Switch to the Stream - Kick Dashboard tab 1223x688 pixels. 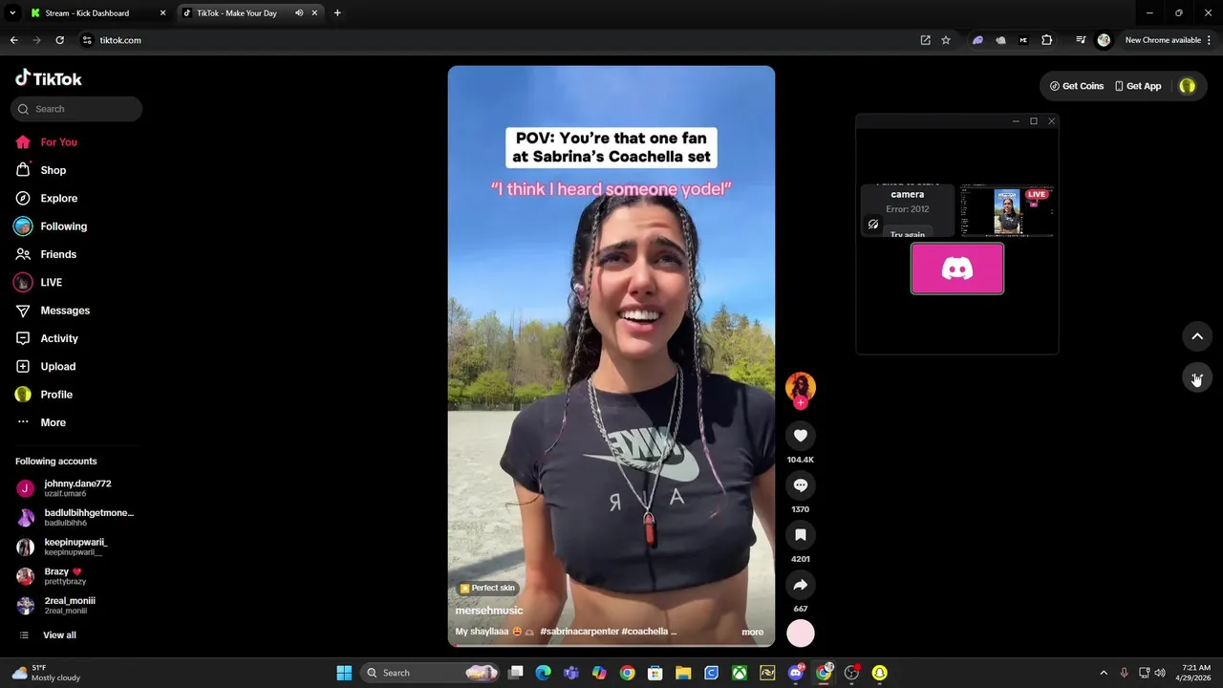coord(97,13)
